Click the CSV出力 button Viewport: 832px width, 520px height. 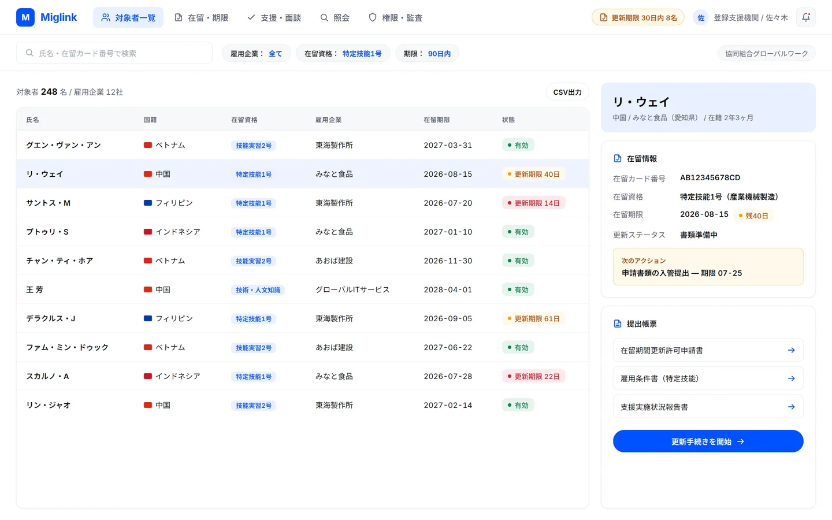pos(567,92)
